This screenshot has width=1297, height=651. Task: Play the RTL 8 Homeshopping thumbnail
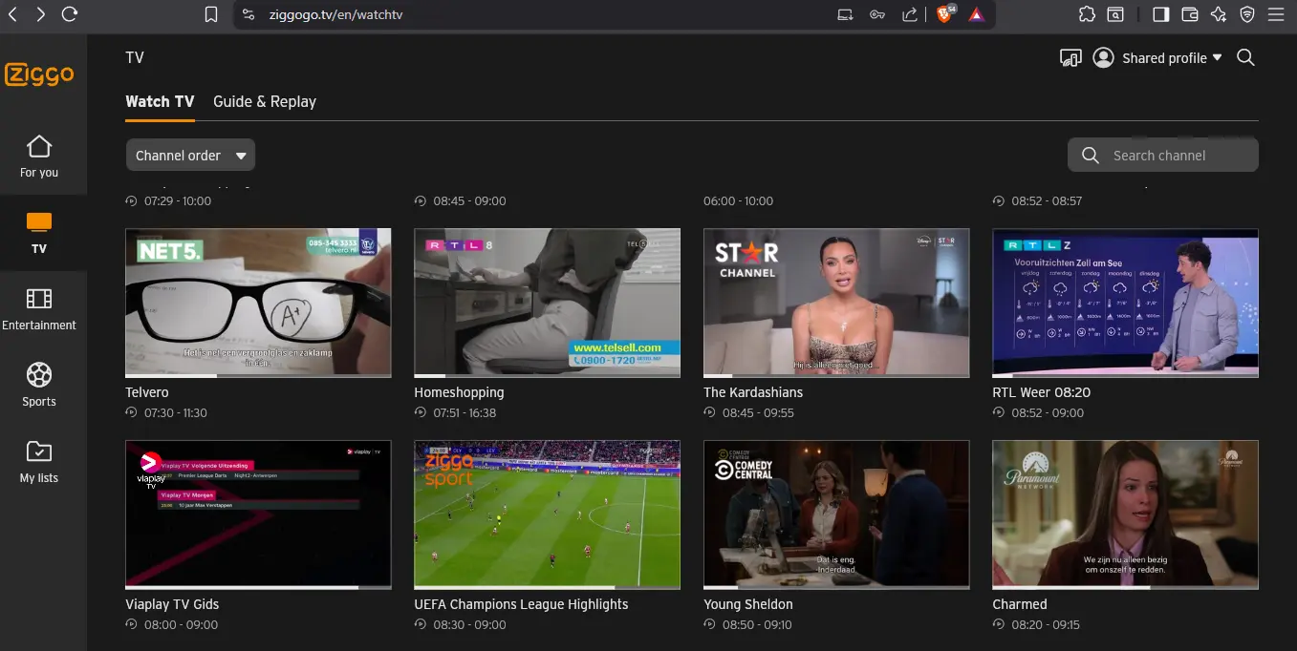(x=547, y=303)
